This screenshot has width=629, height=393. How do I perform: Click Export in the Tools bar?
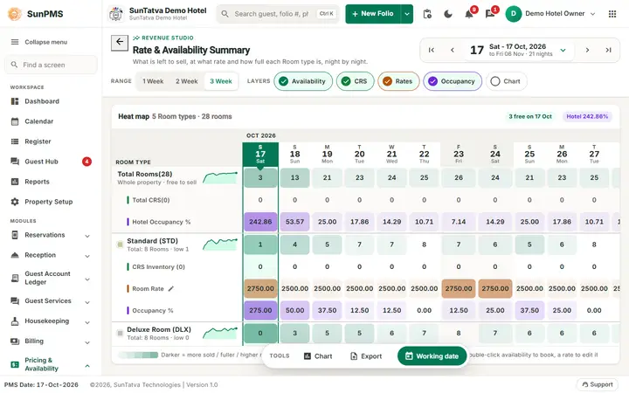(x=366, y=356)
